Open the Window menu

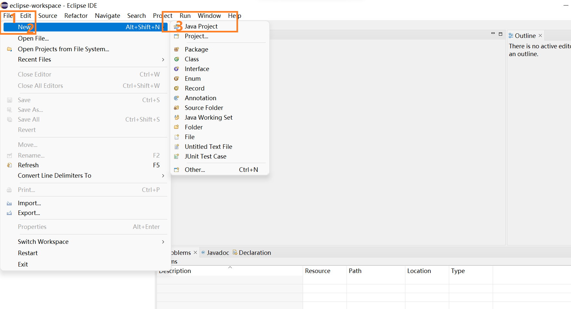pos(209,16)
